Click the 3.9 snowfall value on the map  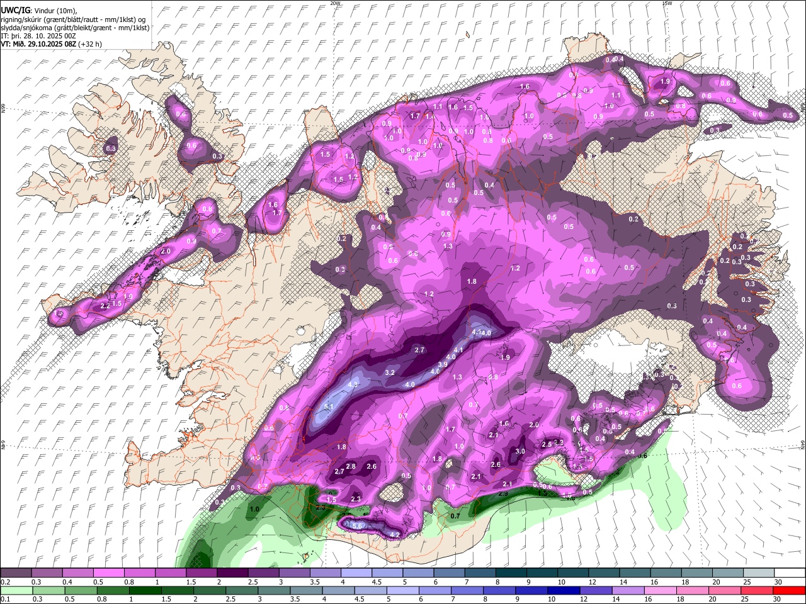click(443, 364)
